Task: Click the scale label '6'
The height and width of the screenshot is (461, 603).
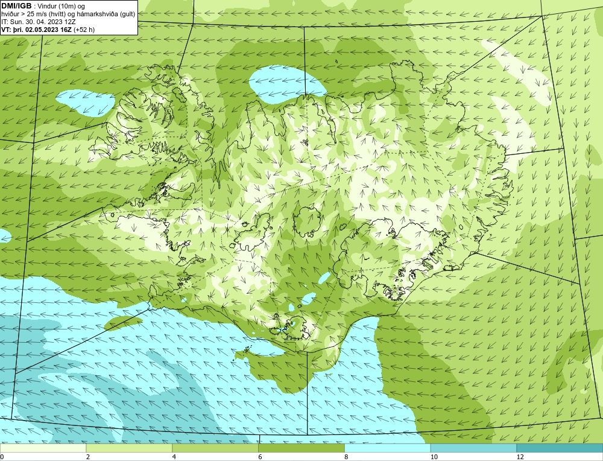Action: pos(260,457)
